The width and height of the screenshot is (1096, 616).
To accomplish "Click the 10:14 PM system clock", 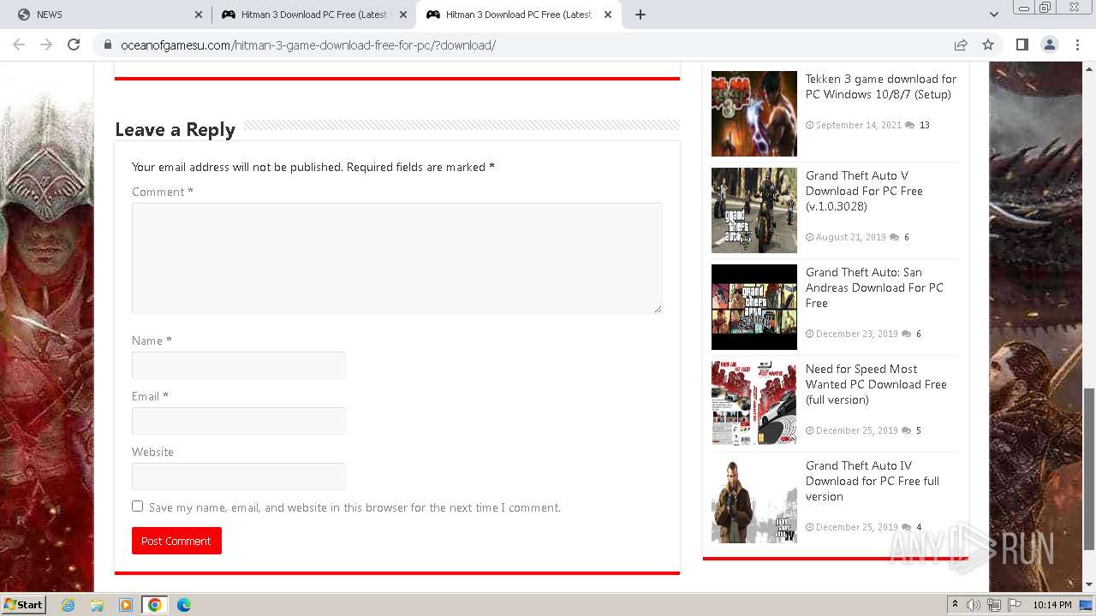I will point(1052,605).
